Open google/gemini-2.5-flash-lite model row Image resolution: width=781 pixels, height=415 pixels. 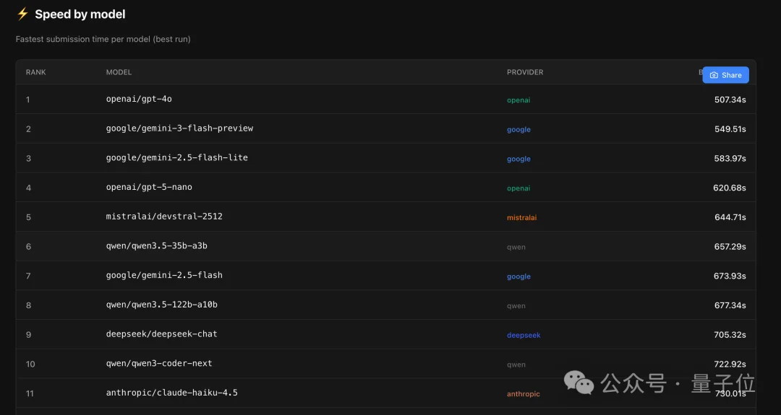tap(176, 158)
